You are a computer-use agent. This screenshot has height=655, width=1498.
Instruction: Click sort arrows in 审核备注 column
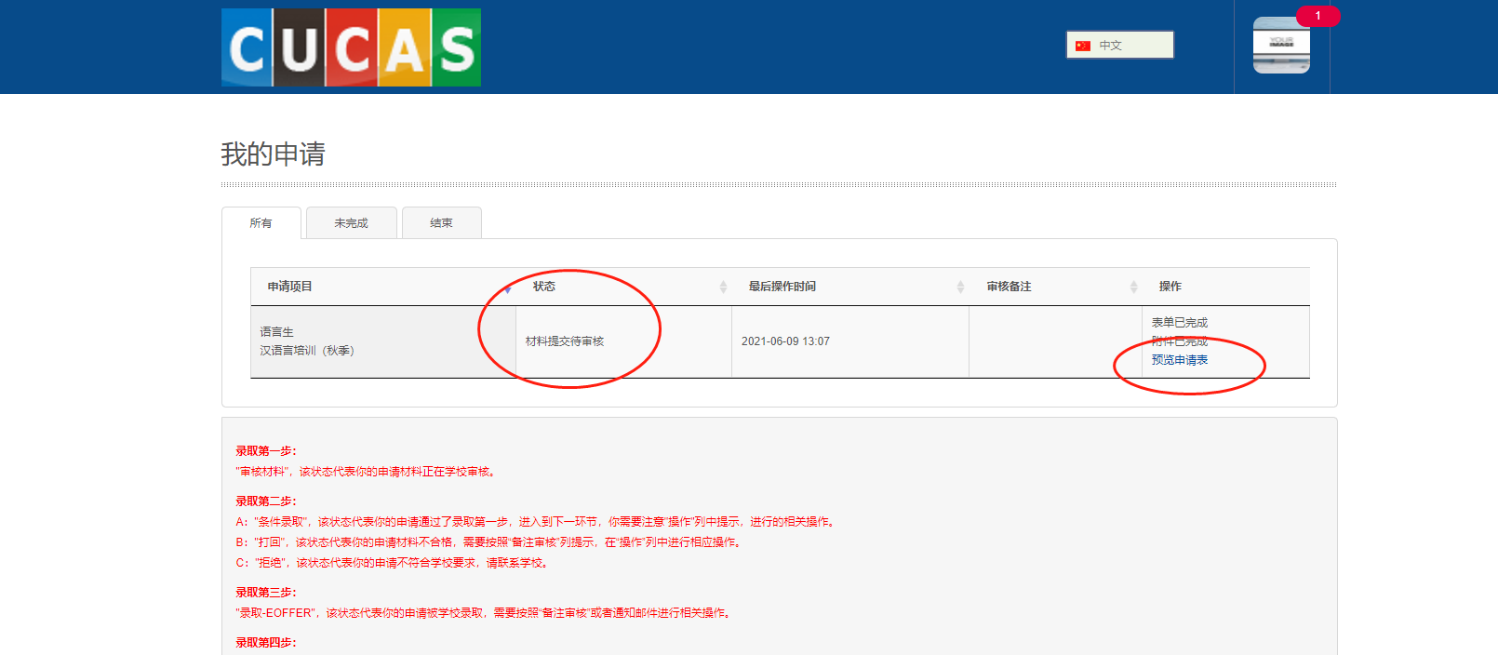point(1133,287)
